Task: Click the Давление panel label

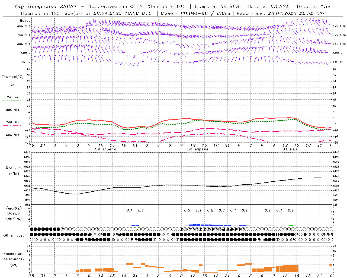Action: pos(14,168)
